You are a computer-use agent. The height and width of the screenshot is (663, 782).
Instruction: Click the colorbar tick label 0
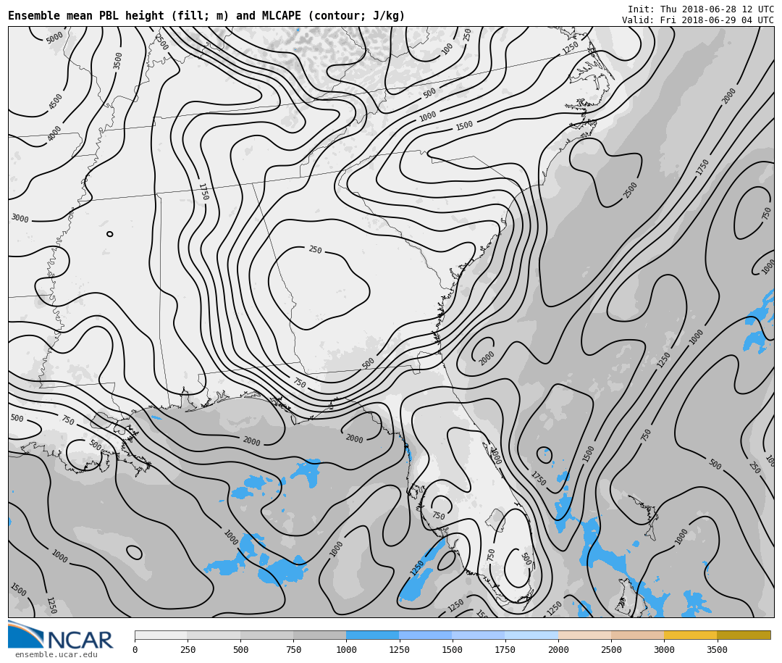point(135,649)
